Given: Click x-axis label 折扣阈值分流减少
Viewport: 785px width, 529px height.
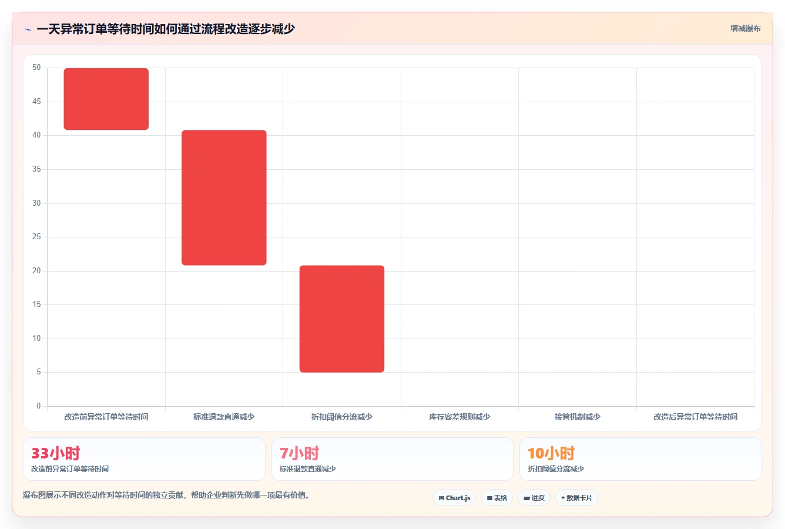Looking at the screenshot, I should (342, 417).
